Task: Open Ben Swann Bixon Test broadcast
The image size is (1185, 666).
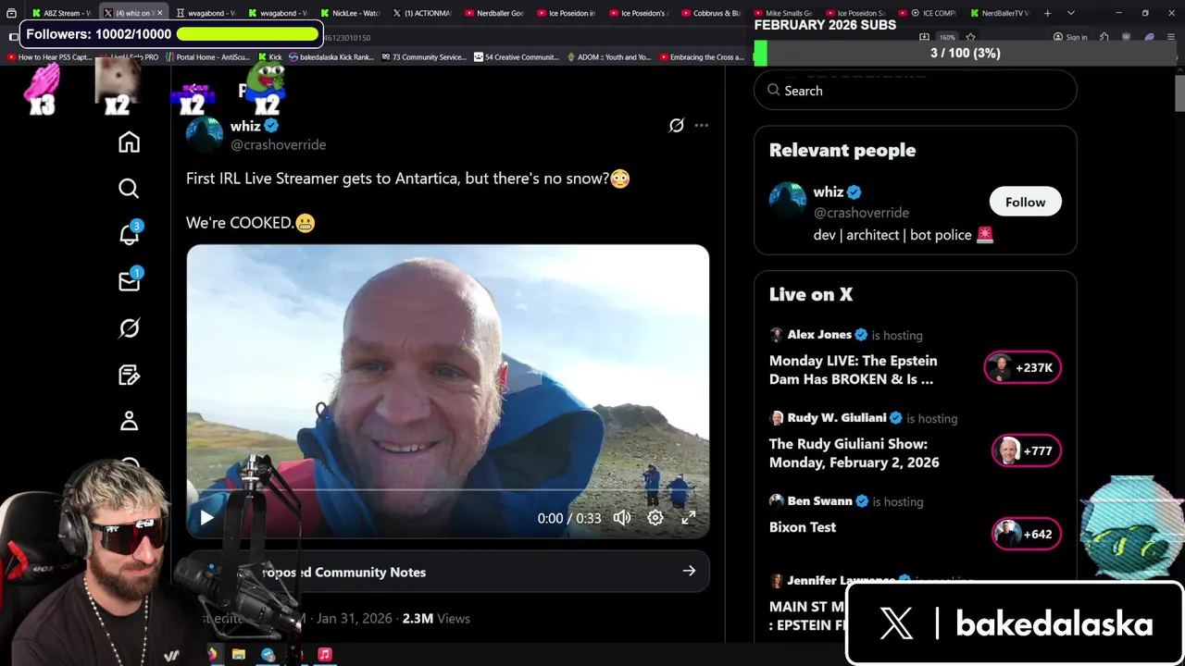Action: tap(803, 527)
